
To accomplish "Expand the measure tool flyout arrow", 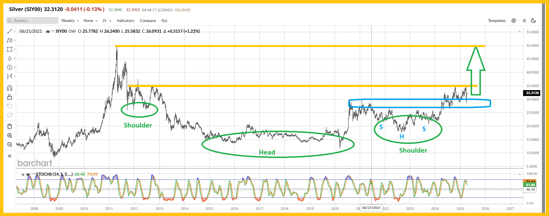I will 15,76.
